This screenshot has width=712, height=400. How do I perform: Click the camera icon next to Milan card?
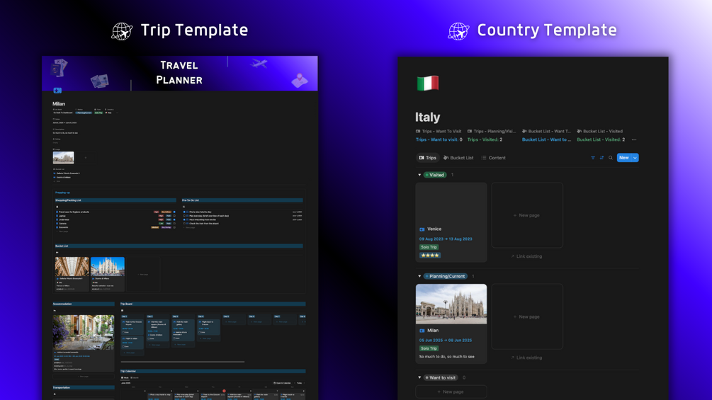pos(422,331)
